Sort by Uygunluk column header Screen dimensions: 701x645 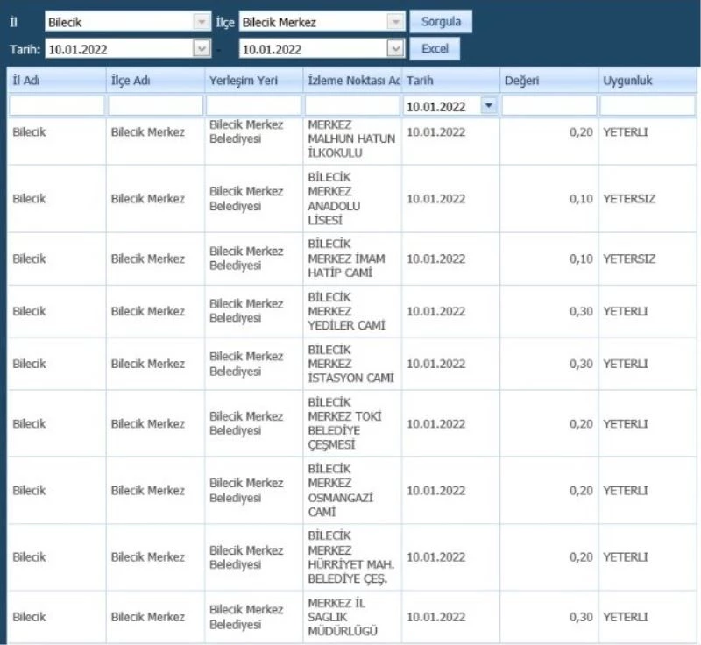[x=647, y=82]
